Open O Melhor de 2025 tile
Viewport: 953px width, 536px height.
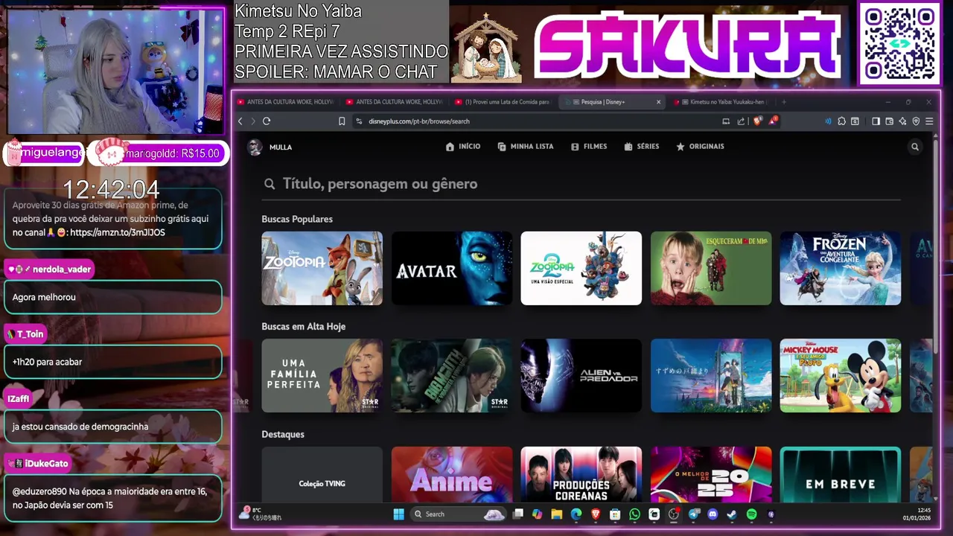pos(711,475)
